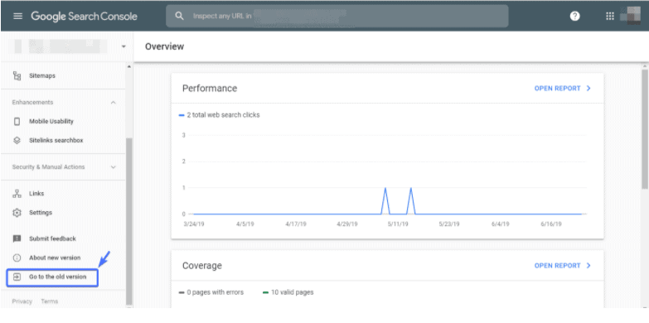The width and height of the screenshot is (649, 323).
Task: Click the sidebar scroll-up arrow
Action: click(128, 66)
